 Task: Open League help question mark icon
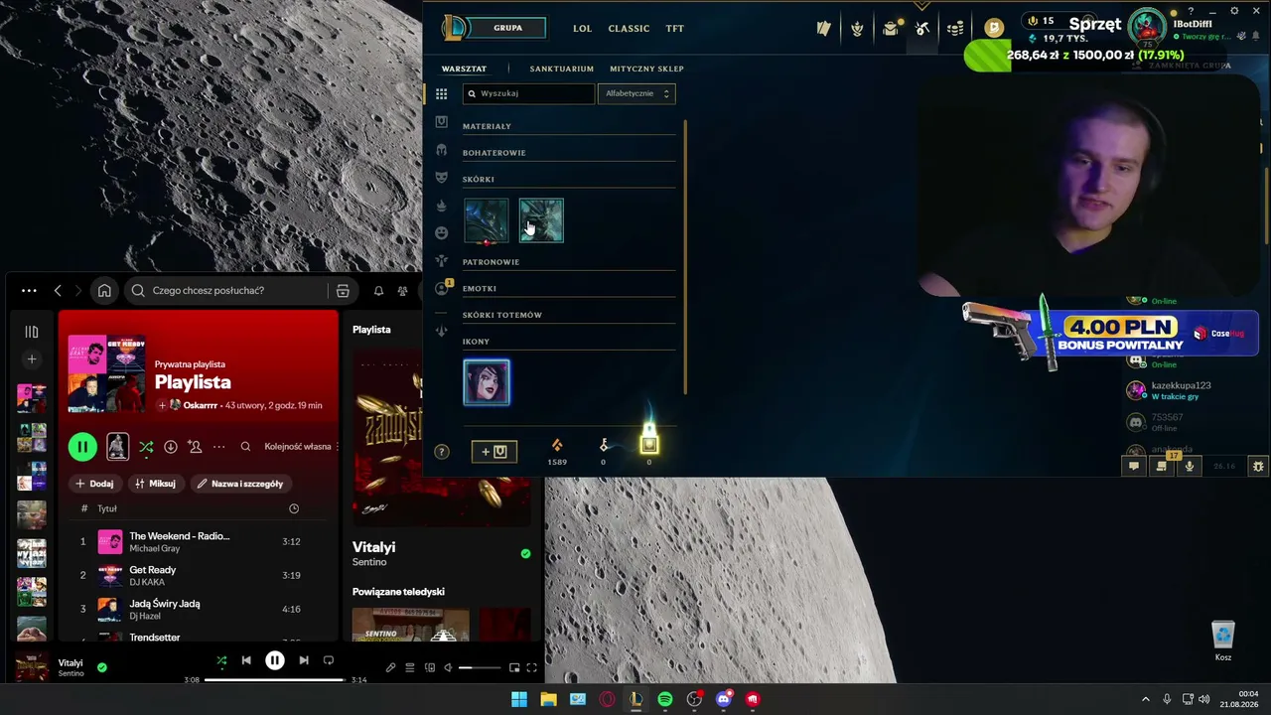(442, 452)
